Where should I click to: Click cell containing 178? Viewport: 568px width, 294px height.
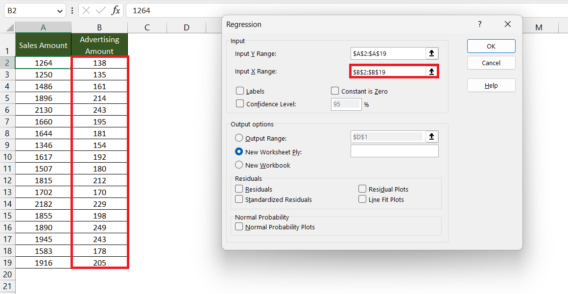99,251
